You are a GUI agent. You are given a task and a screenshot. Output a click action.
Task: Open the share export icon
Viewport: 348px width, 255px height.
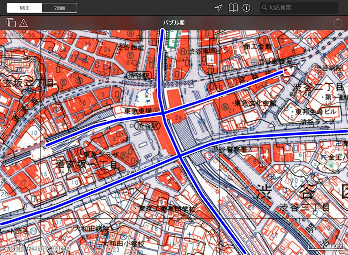point(338,23)
